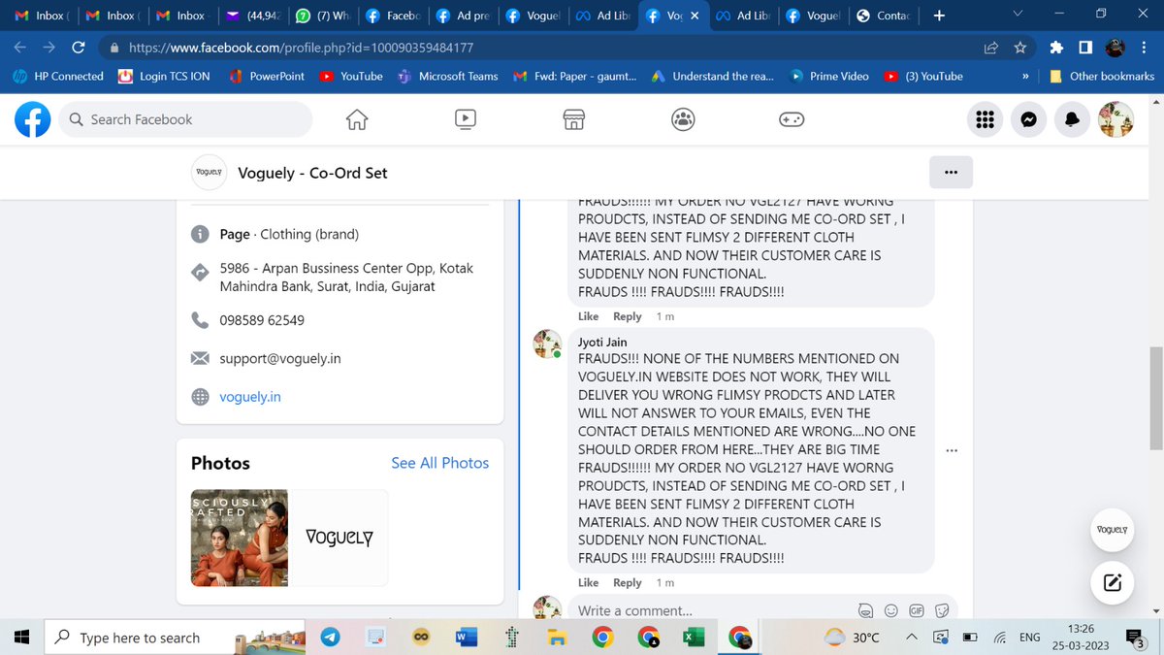
Task: Open browser extensions puzzle icon
Action: point(1056,47)
